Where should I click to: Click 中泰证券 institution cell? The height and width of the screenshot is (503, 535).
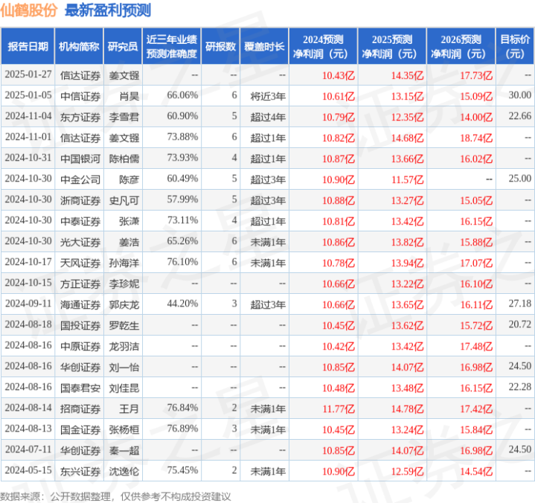[80, 222]
